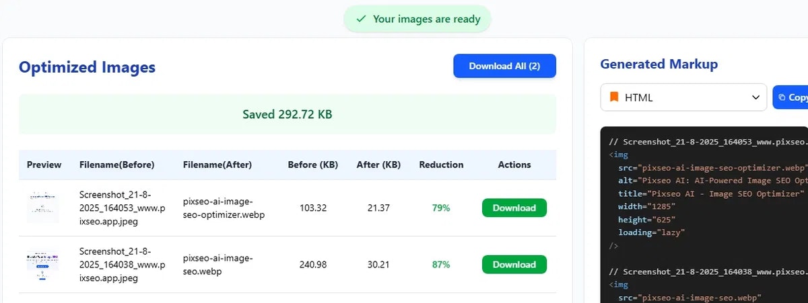The height and width of the screenshot is (303, 808).
Task: Select the Filename(After) column header
Action: point(217,165)
